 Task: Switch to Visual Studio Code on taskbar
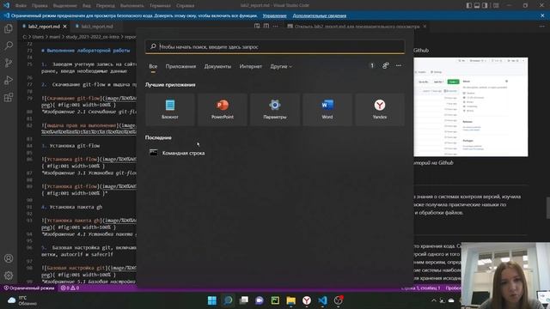[x=323, y=300]
